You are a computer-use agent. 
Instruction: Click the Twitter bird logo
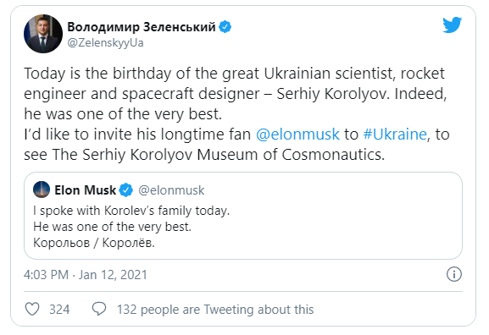coord(452,25)
